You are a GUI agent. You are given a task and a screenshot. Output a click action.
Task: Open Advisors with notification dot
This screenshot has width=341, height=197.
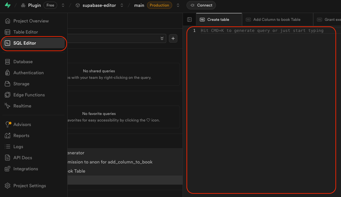[22, 124]
